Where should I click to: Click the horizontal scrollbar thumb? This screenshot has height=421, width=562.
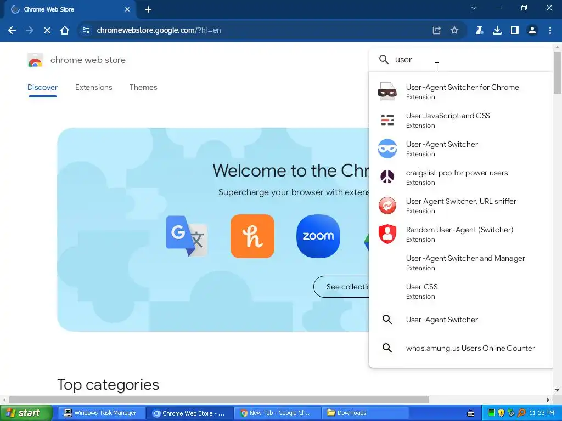[x=219, y=400]
